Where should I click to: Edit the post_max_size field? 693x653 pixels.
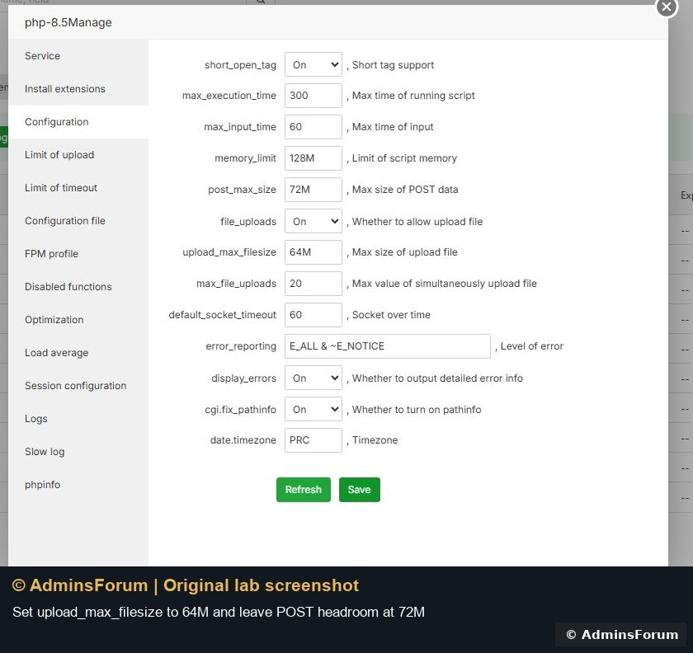pos(313,190)
